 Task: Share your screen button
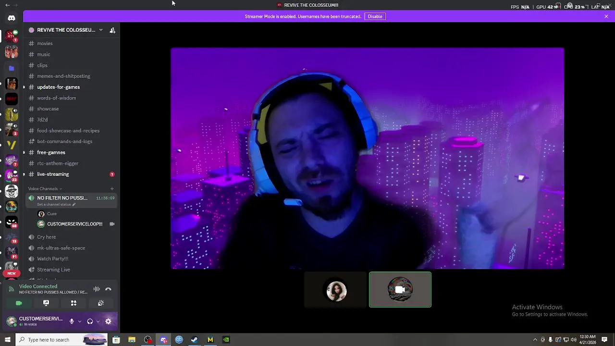pyautogui.click(x=46, y=303)
